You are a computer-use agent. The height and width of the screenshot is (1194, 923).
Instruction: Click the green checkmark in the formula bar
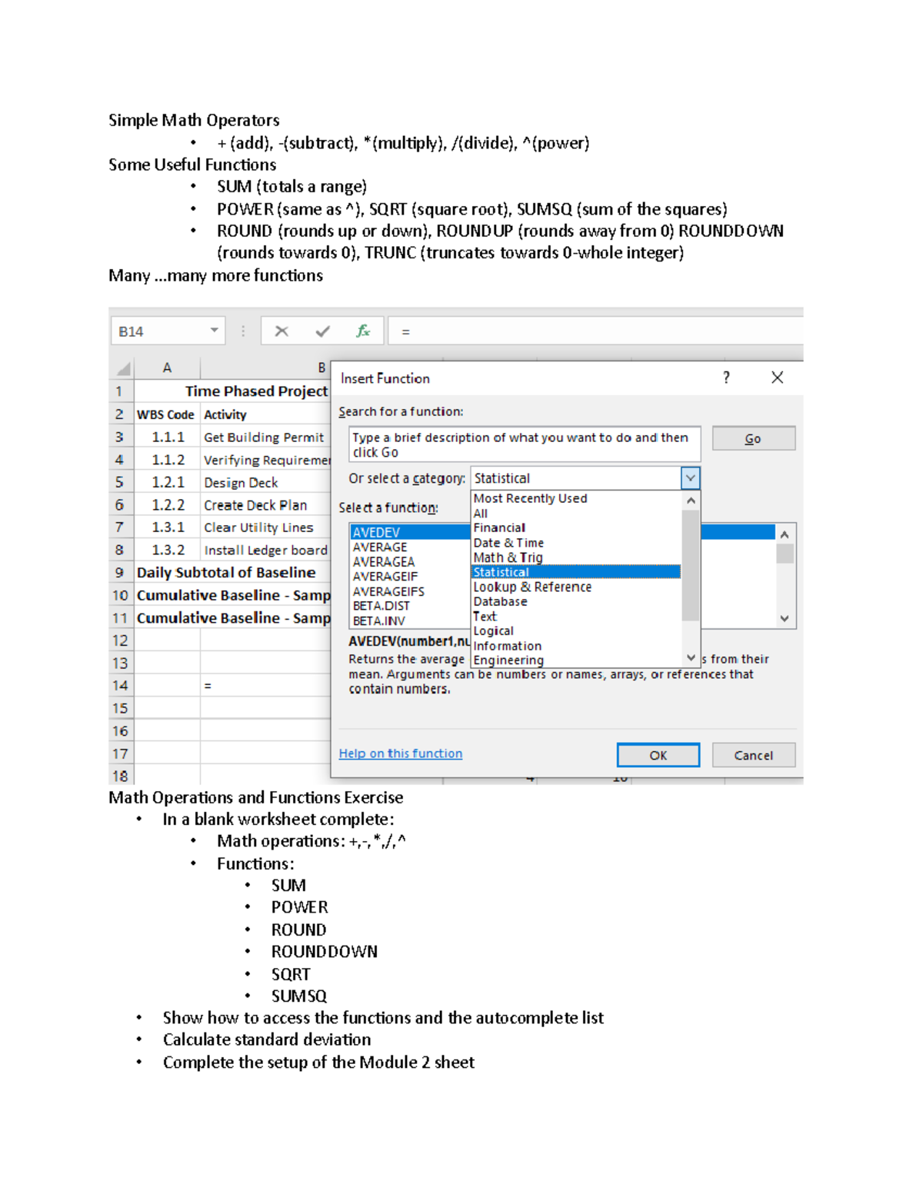point(321,331)
